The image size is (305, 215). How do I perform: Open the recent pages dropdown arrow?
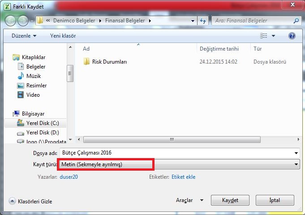(31, 21)
